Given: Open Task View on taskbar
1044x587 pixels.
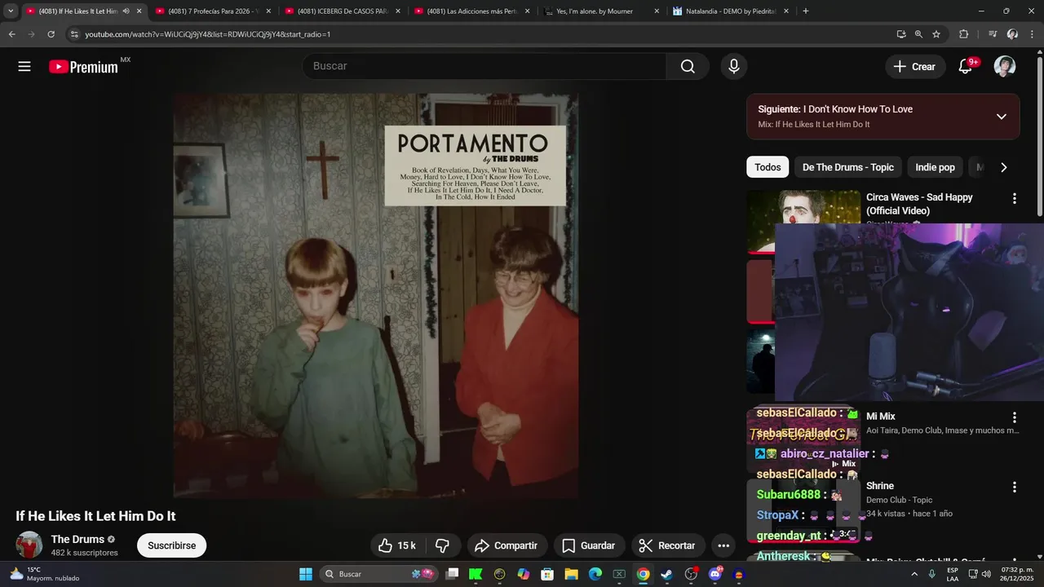Looking at the screenshot, I should pos(452,574).
